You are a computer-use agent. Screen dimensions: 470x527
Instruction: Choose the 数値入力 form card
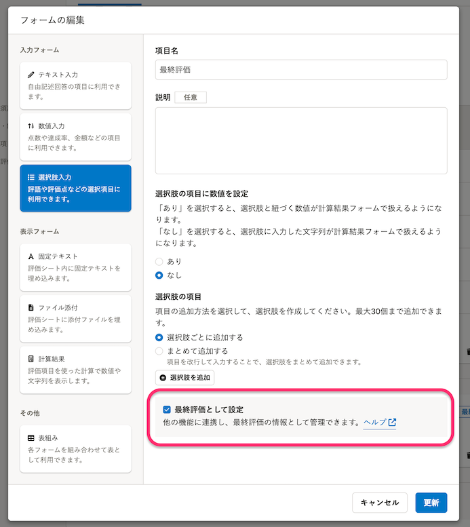pos(76,137)
